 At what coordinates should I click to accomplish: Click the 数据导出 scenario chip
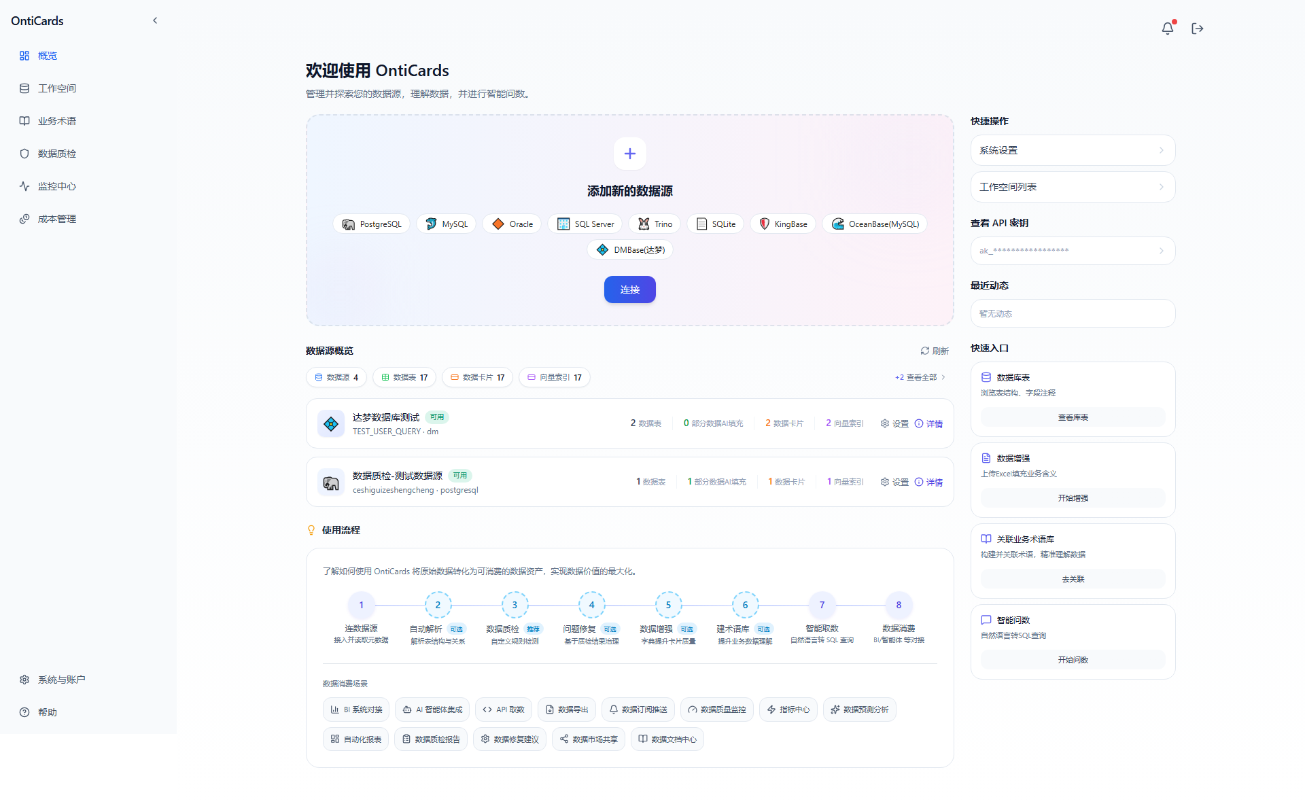tap(567, 709)
